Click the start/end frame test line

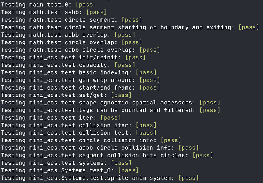click(80, 88)
